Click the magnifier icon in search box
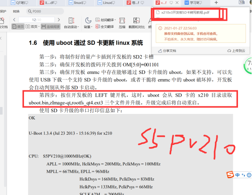The height and width of the screenshot is (195, 252). [30, 11]
